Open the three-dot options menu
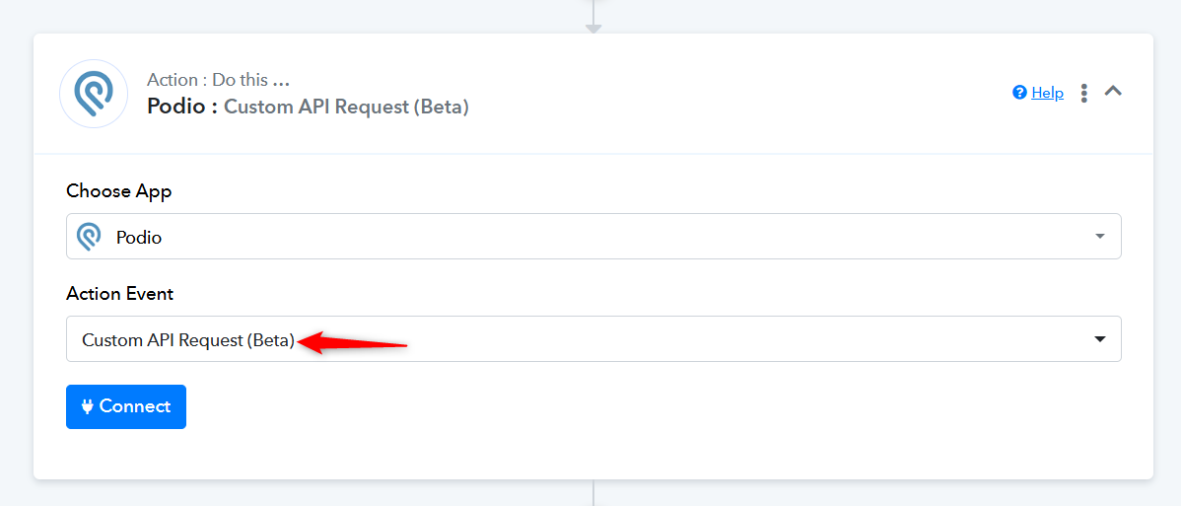Viewport: 1181px width, 506px height. [x=1083, y=93]
